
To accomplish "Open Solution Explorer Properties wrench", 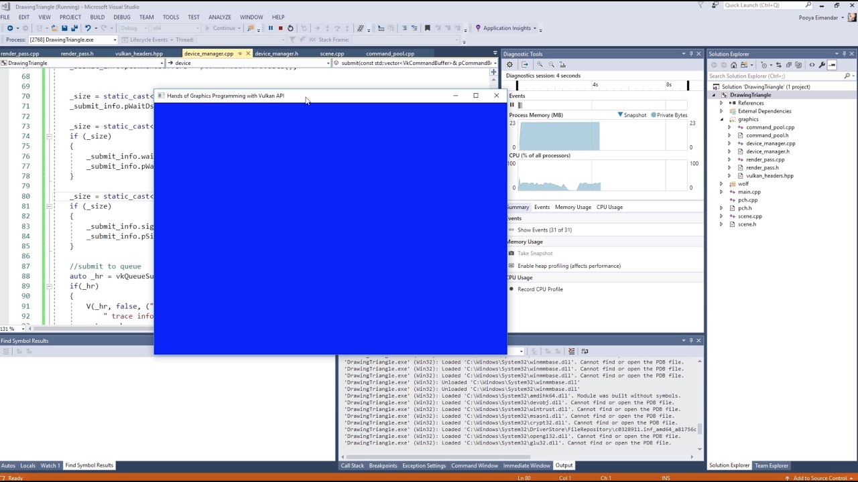I will point(822,65).
